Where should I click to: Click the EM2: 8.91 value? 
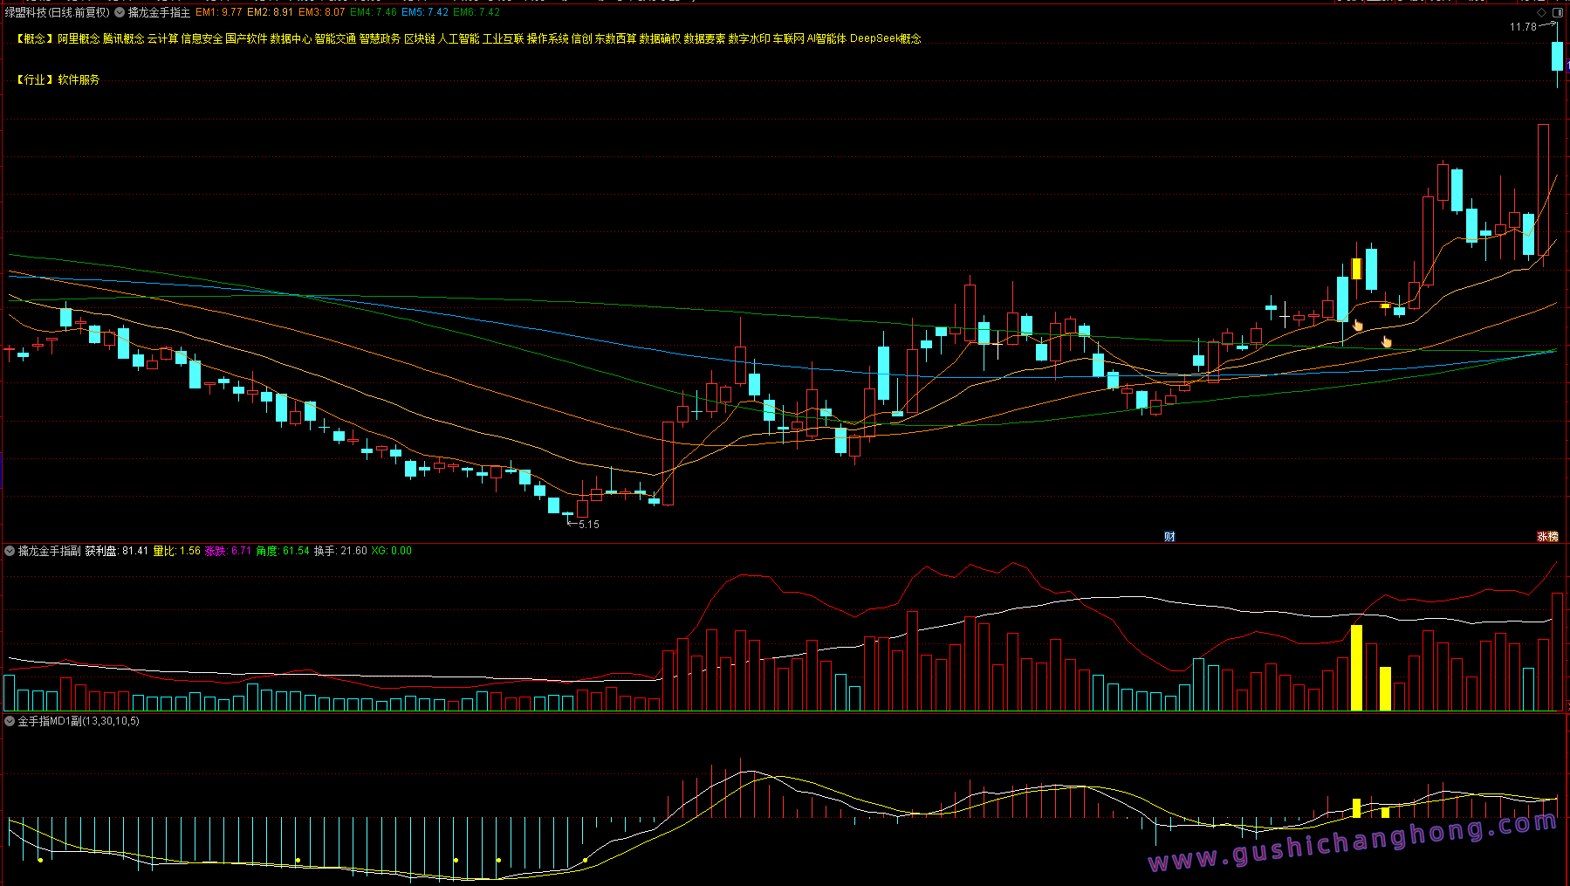[270, 12]
